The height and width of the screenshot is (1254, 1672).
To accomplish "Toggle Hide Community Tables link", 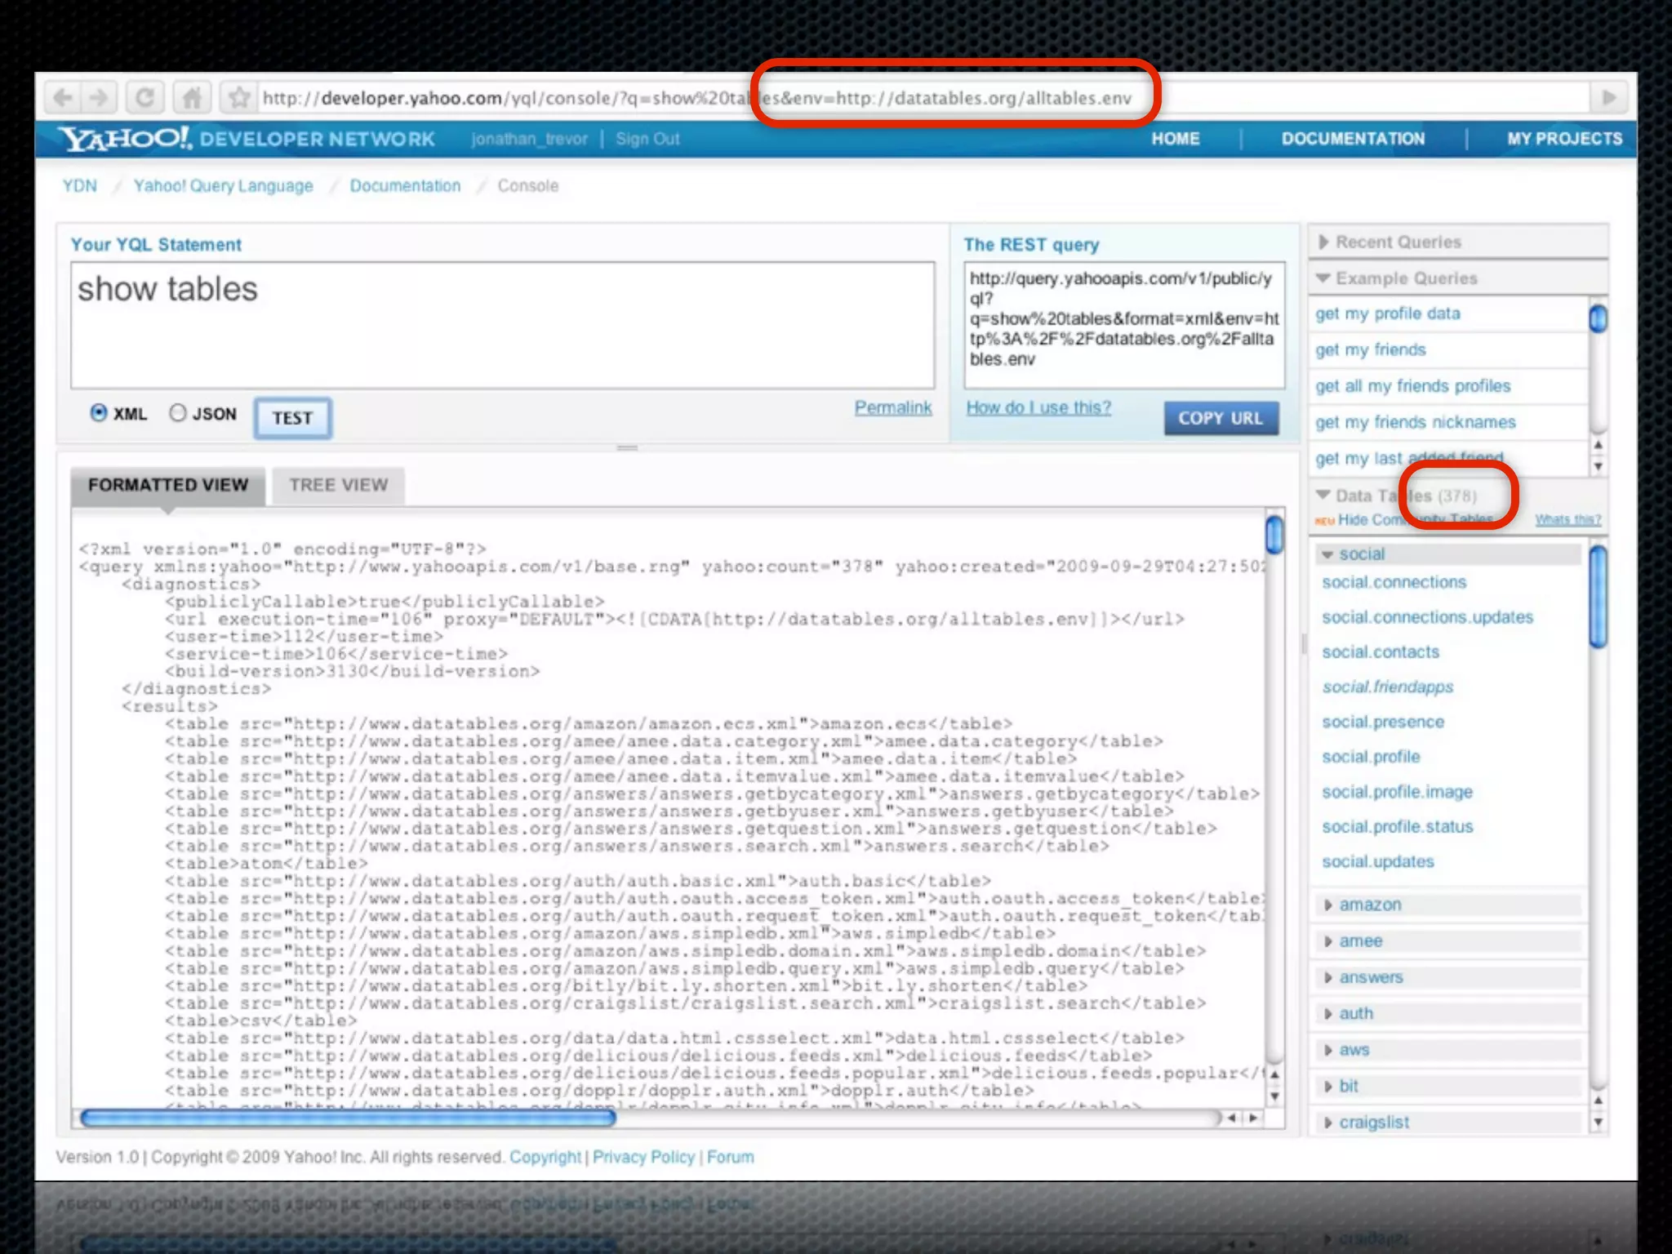I will pyautogui.click(x=1372, y=520).
